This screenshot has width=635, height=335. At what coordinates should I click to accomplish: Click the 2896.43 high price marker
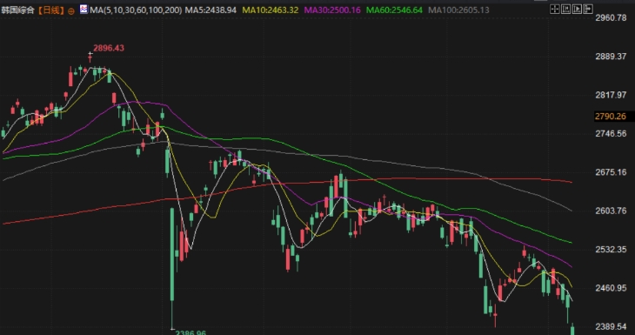(109, 48)
